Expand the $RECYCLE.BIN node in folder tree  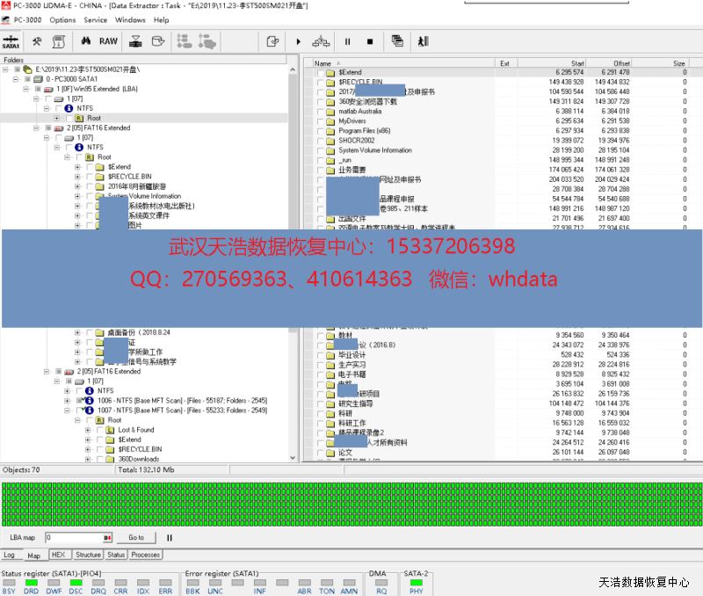77,176
